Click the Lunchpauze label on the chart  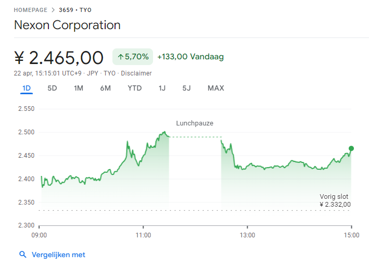(195, 123)
